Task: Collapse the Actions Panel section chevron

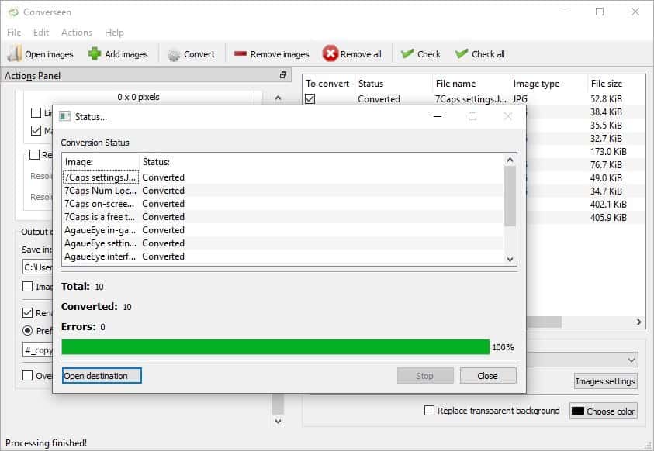Action: pyautogui.click(x=277, y=97)
